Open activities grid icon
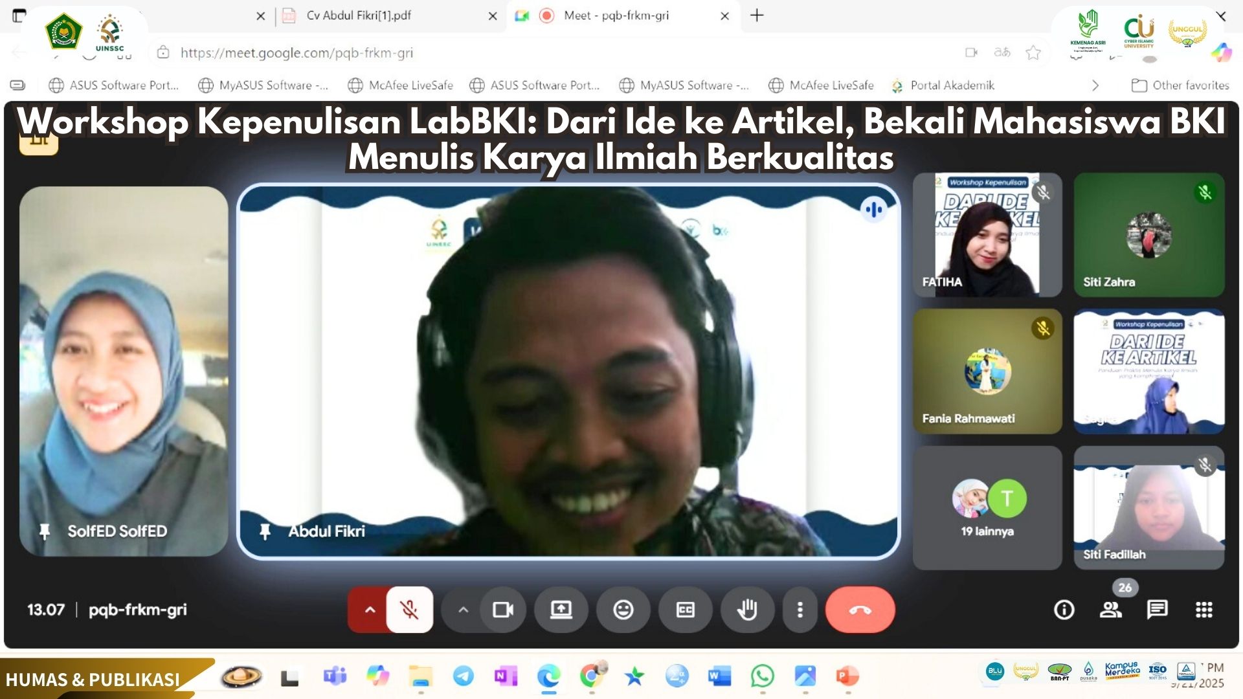The height and width of the screenshot is (699, 1243). 1204,610
